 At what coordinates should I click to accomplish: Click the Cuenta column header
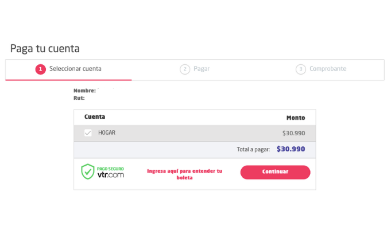click(x=95, y=117)
